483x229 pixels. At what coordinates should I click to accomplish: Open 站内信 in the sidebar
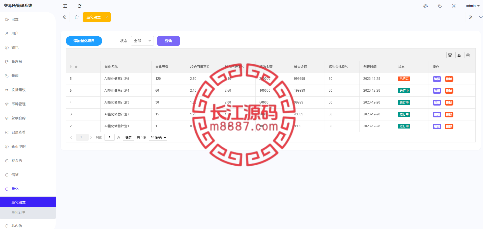coord(28,226)
